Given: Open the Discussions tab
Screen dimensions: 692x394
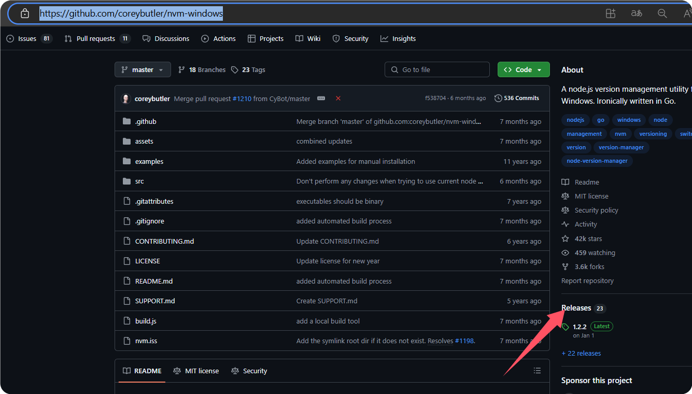Looking at the screenshot, I should pyautogui.click(x=166, y=38).
